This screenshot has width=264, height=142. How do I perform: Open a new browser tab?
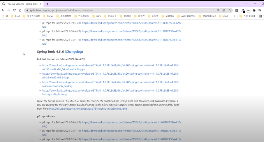[x=47, y=4]
